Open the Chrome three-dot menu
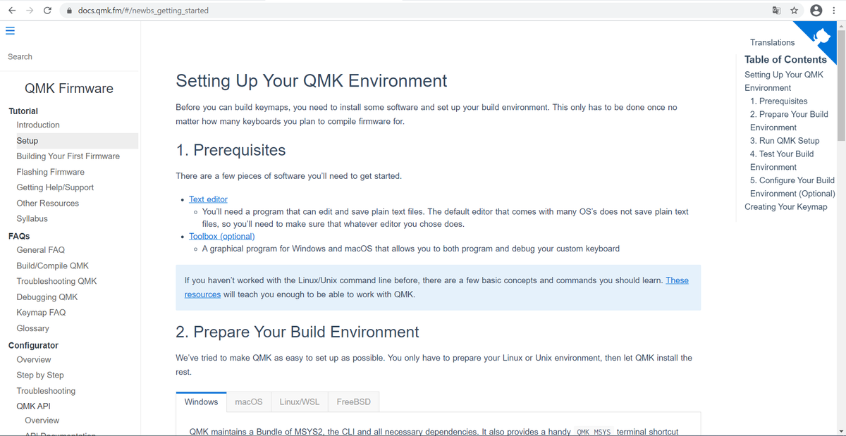The width and height of the screenshot is (846, 436). 835,11
